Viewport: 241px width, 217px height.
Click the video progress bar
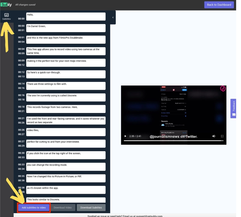click(173, 141)
